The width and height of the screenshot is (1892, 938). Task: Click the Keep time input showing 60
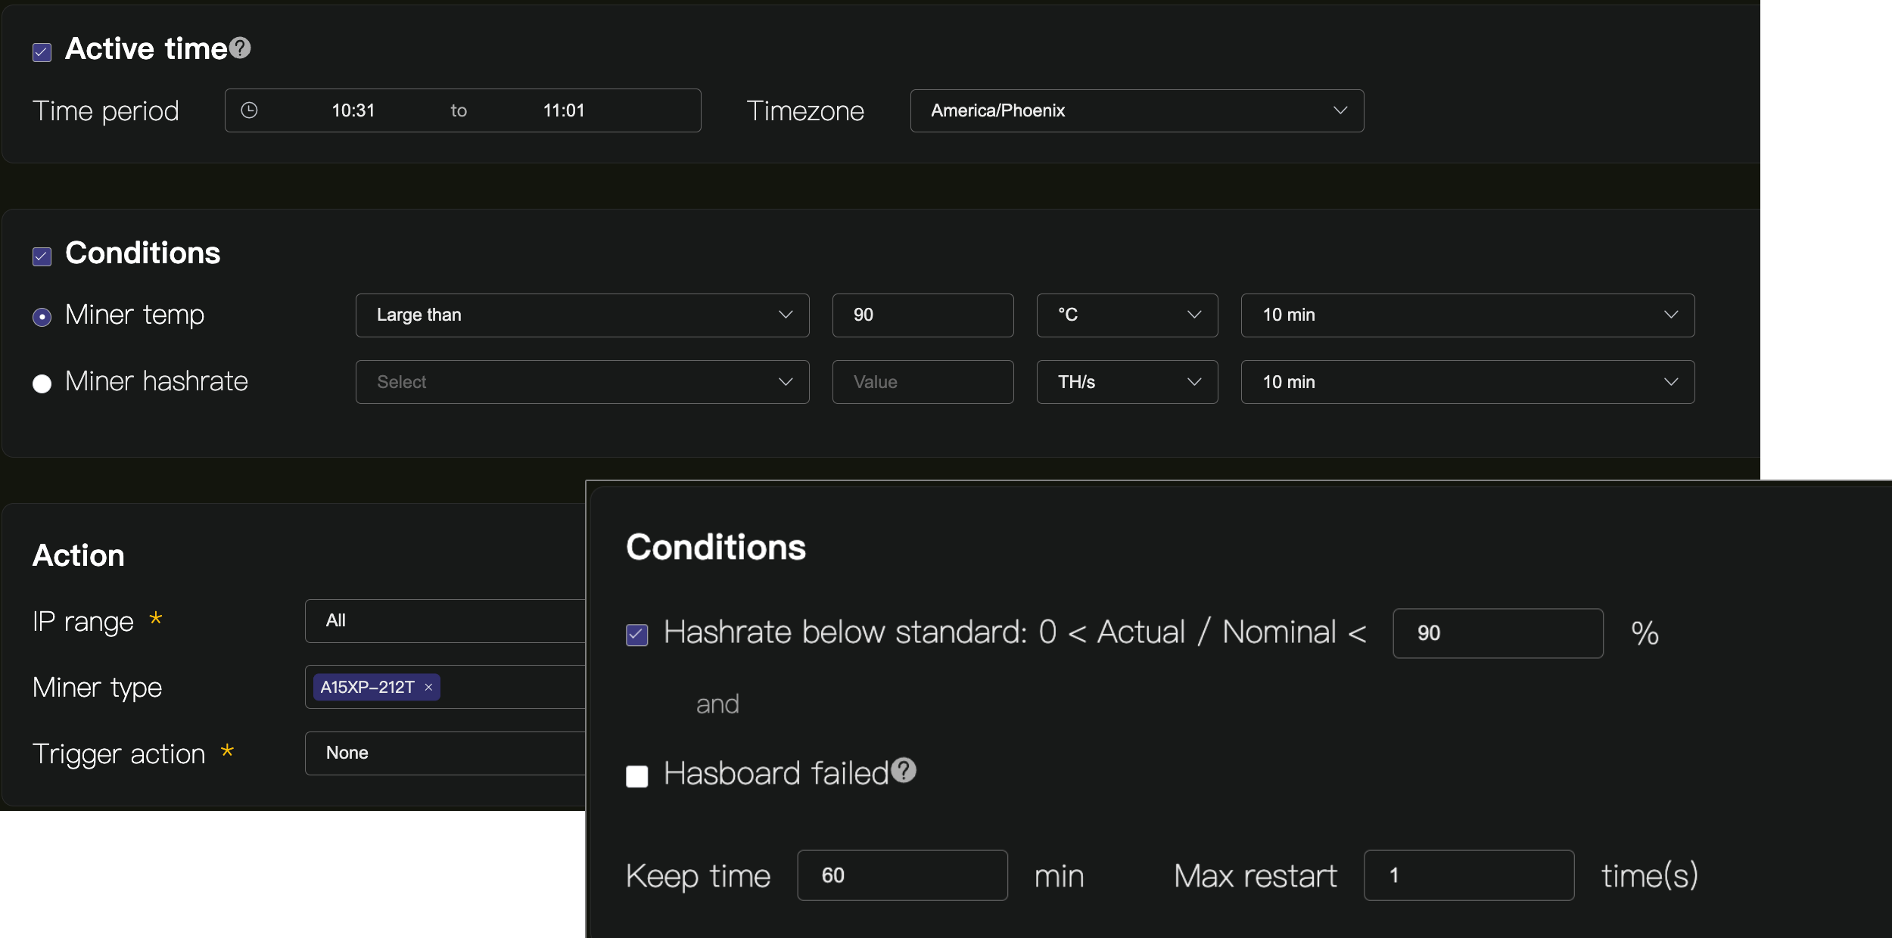tap(901, 875)
